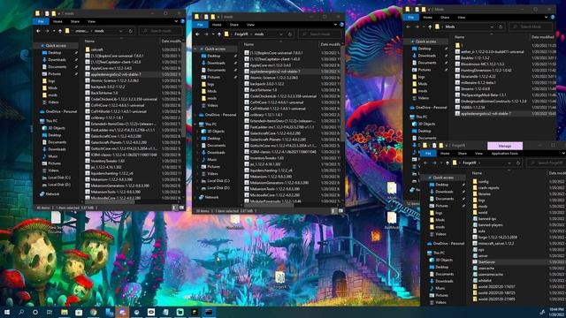Collapse Quick access in the ForgeVR mods window's tree
The width and height of the screenshot is (566, 318).
195,49
